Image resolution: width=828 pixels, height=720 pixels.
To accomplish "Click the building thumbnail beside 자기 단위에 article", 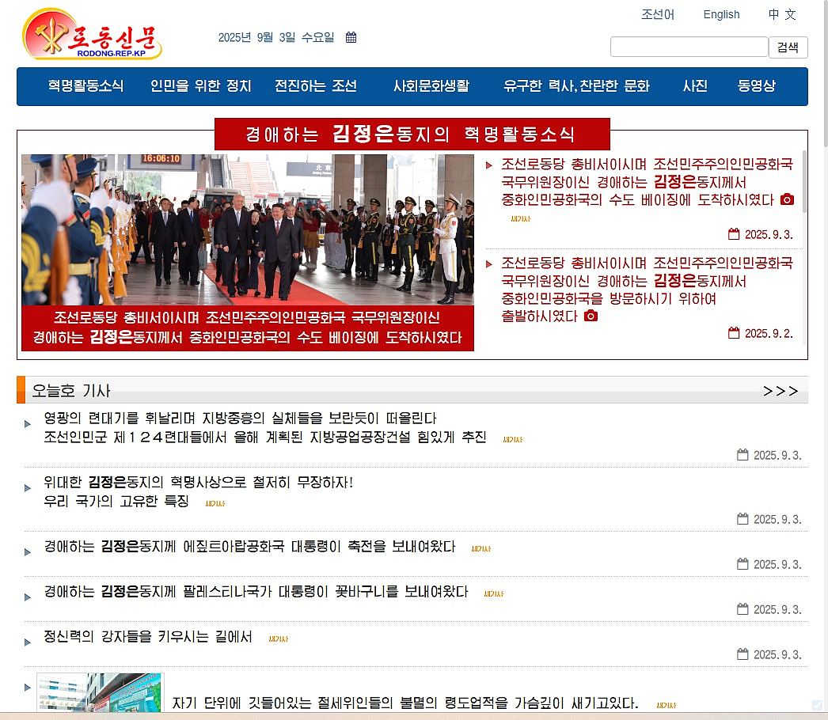I will tap(100, 692).
